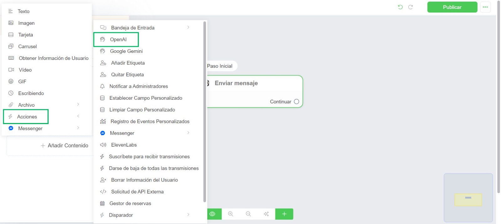Click the Establecer Campo Personalizado database icon
This screenshot has height=224, width=501.
pos(102,98)
